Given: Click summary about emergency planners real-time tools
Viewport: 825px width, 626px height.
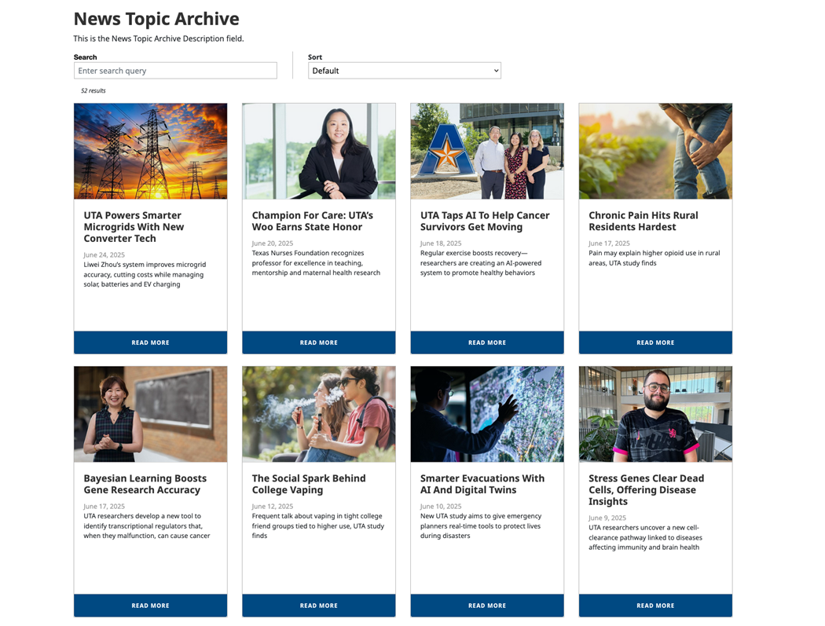Looking at the screenshot, I should (480, 525).
